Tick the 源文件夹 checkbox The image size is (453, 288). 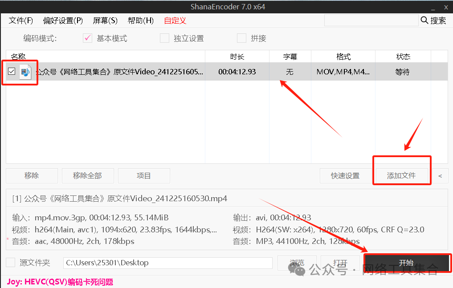[x=11, y=263]
